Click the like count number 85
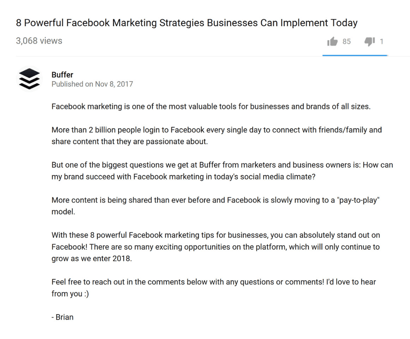Viewport: 410px width, 339px height. 346,41
